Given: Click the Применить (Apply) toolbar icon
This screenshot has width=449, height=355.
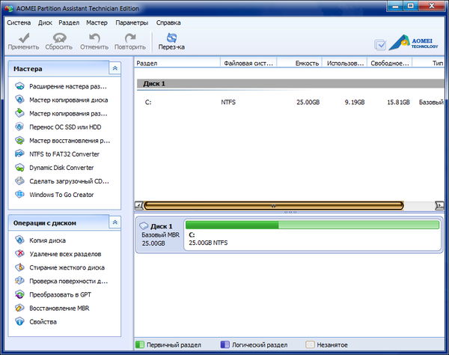Looking at the screenshot, I should click(x=23, y=40).
